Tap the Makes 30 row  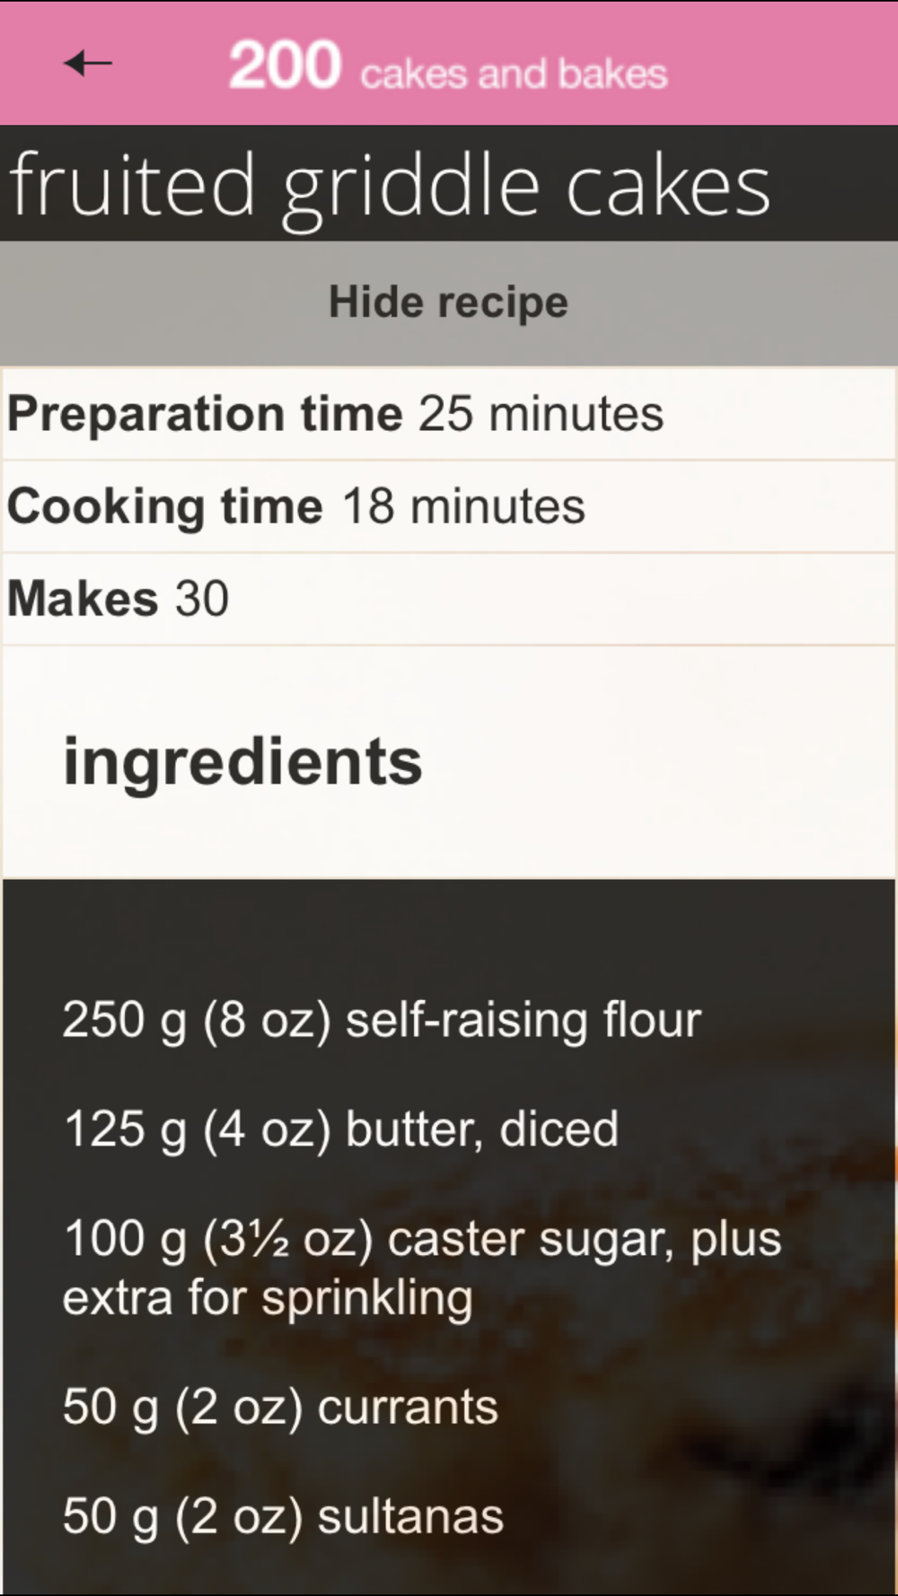point(449,599)
